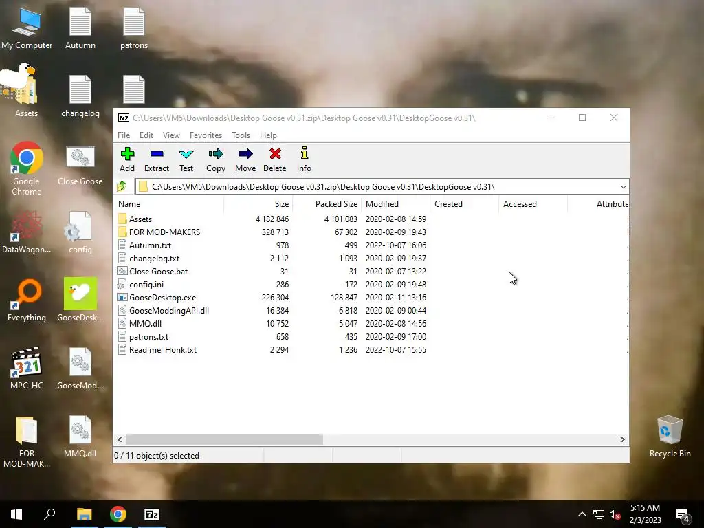Click the Delete toolbar icon
The height and width of the screenshot is (528, 704).
275,159
